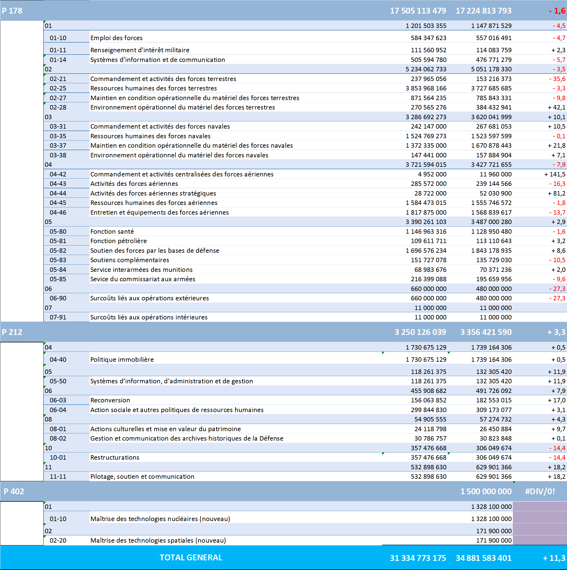Click the Politique immobilière row label

pyautogui.click(x=122, y=360)
